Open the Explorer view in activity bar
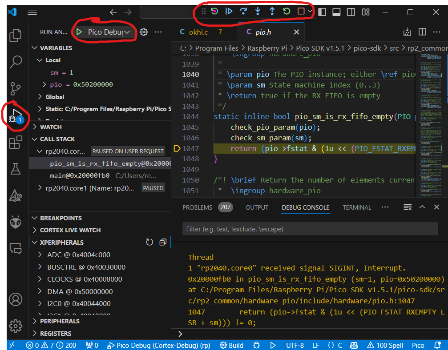Viewport: 448px width, 350px height. (16, 36)
